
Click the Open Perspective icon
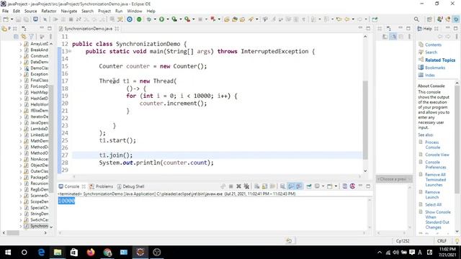(x=429, y=19)
